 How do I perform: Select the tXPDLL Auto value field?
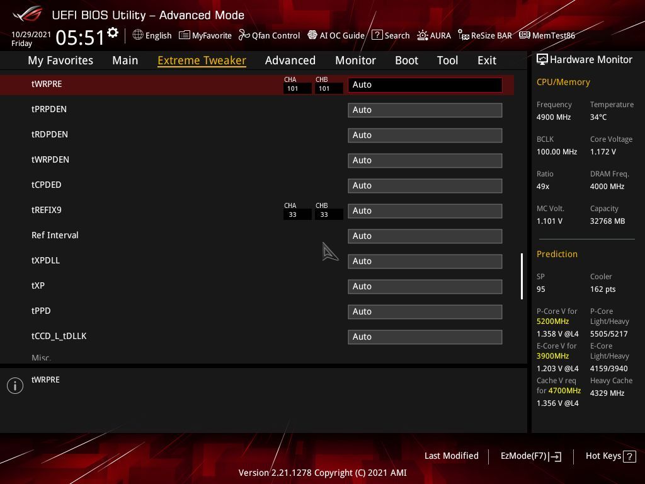[x=425, y=262]
